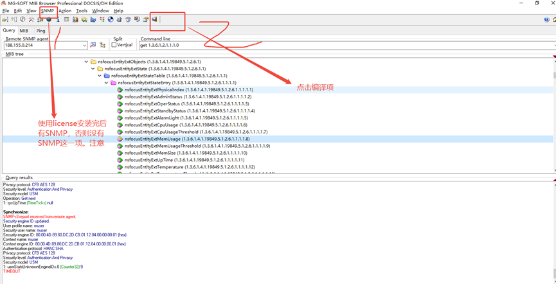Click the blue-white pie circle toolbar icon

point(111,19)
